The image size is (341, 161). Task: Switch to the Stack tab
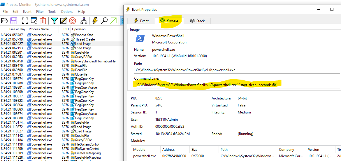(197, 21)
